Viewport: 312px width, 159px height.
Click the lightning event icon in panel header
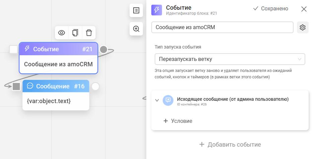157,10
